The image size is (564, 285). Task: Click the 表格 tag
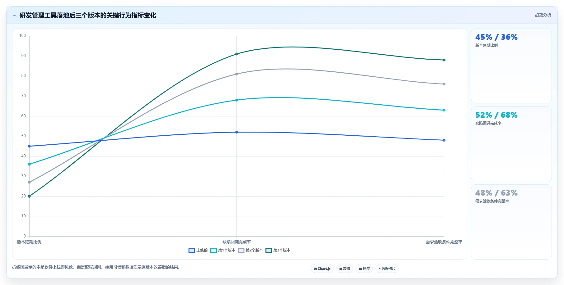(345, 269)
